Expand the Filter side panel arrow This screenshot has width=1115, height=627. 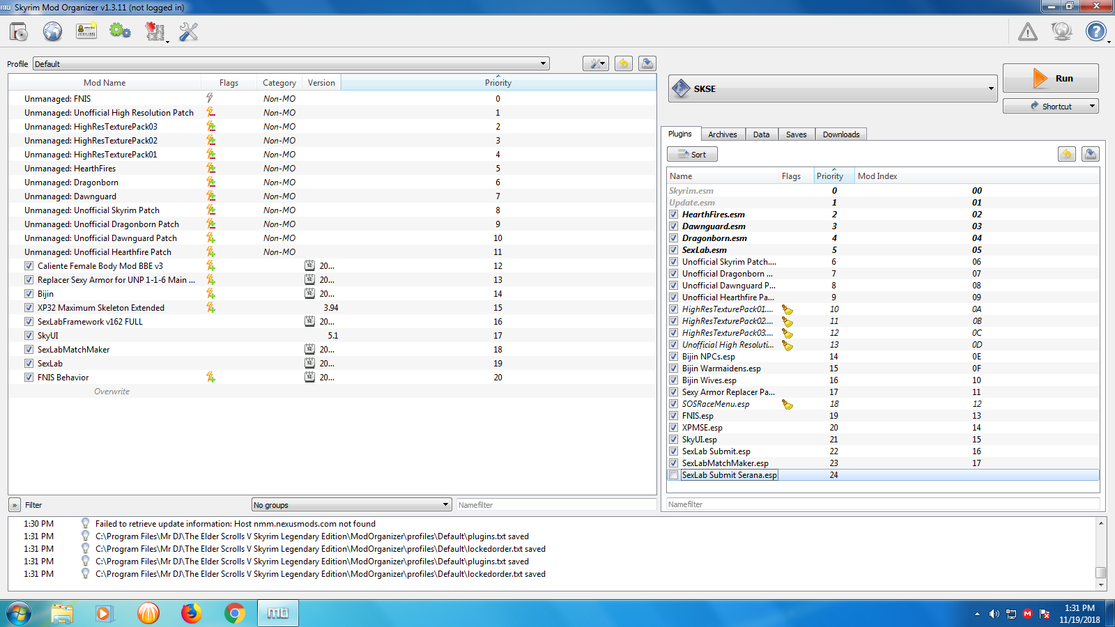click(15, 504)
